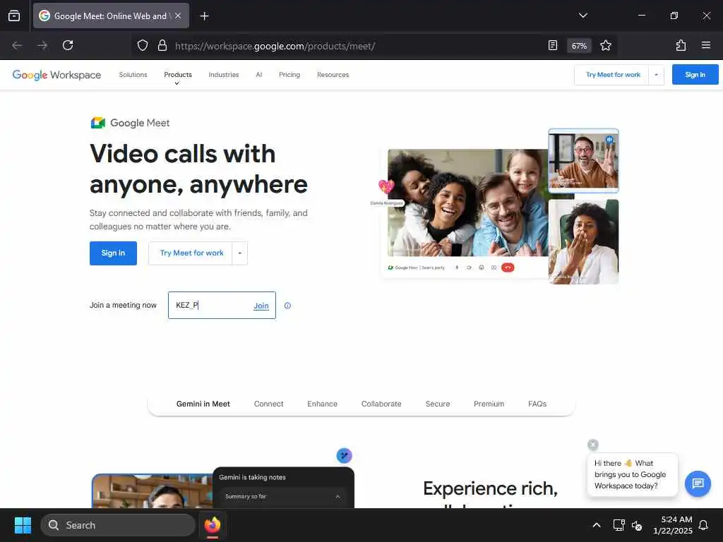Select the FAQs tab
Viewport: 723px width, 542px height.
[537, 404]
